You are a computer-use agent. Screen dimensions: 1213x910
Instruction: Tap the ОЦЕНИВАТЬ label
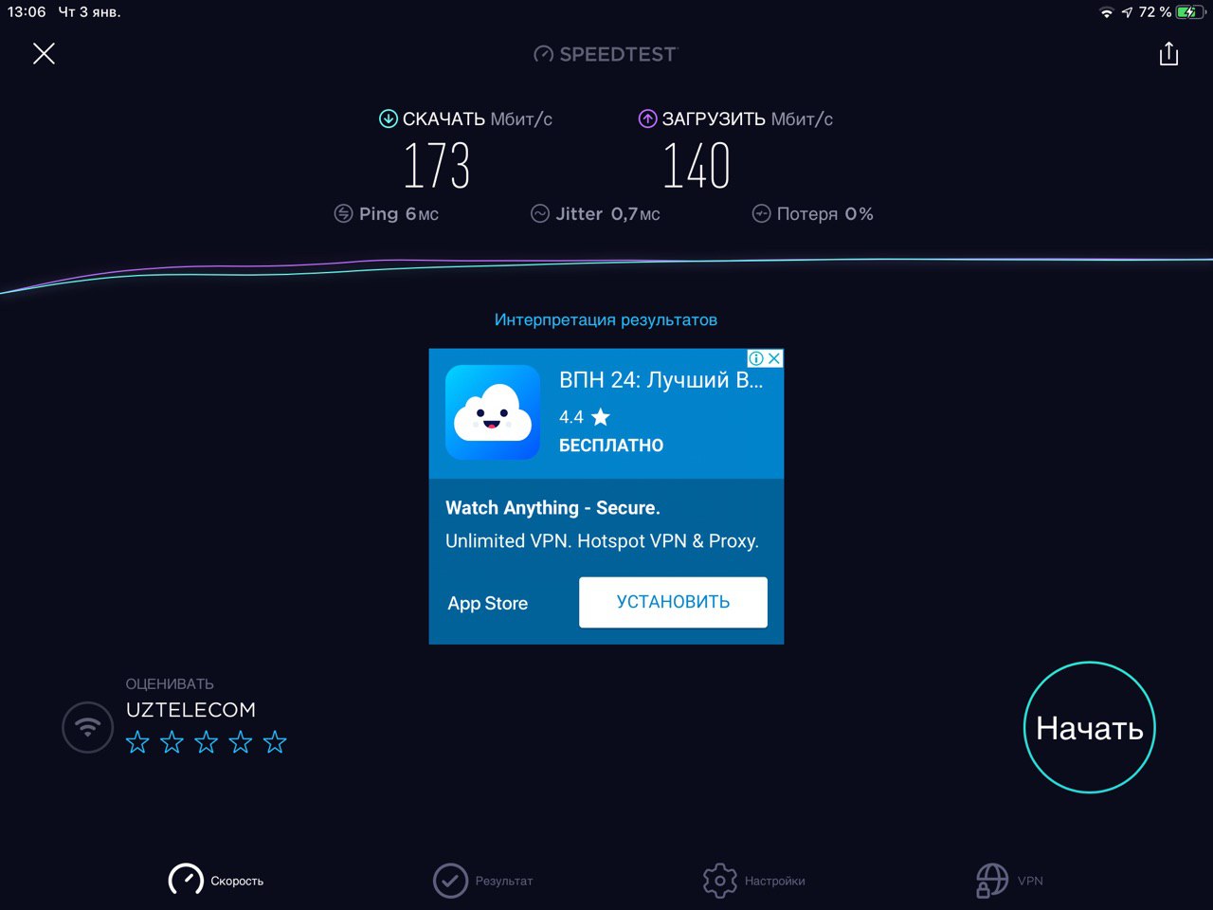tap(170, 683)
